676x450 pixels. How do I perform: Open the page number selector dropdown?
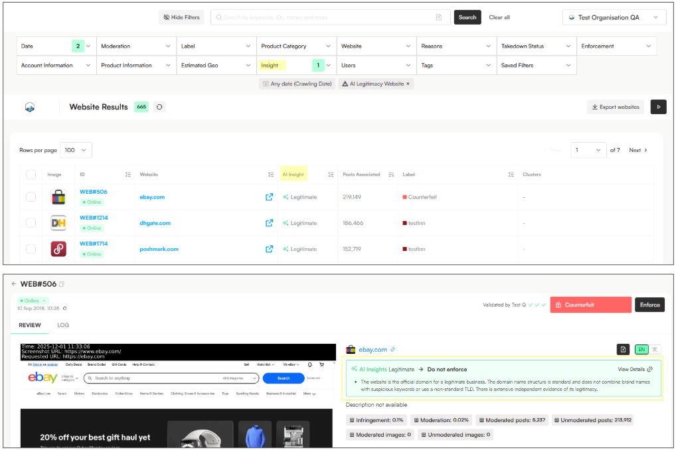[588, 150]
